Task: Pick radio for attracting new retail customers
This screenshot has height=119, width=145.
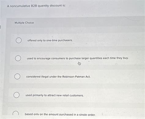Action: pos(17,95)
